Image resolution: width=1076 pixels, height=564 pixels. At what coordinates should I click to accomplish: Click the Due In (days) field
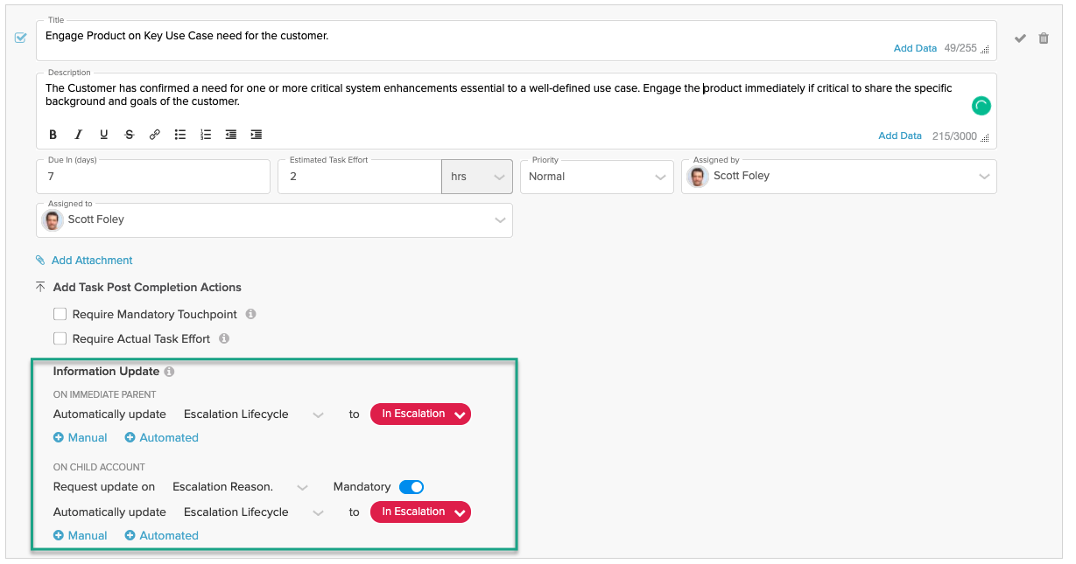tap(153, 177)
